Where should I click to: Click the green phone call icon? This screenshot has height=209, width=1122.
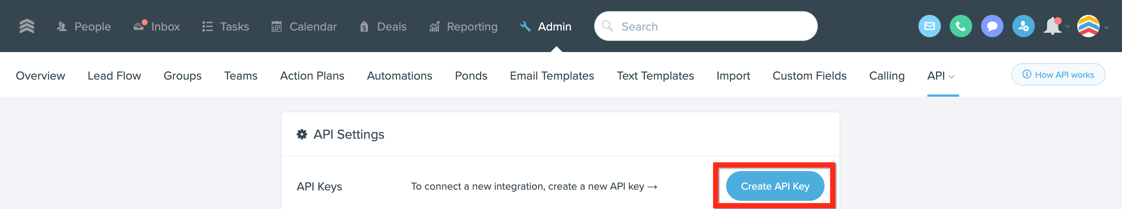tap(961, 26)
